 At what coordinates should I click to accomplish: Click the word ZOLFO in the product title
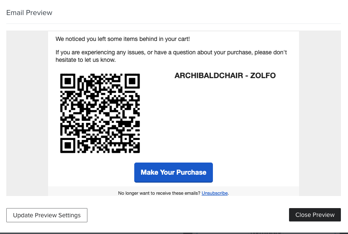pos(263,76)
